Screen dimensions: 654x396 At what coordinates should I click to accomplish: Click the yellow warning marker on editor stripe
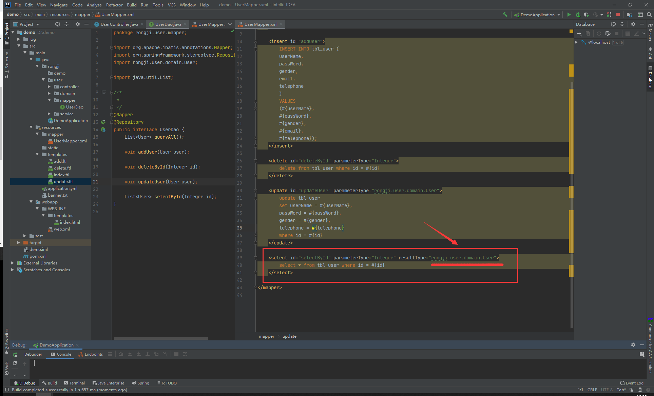(x=571, y=71)
